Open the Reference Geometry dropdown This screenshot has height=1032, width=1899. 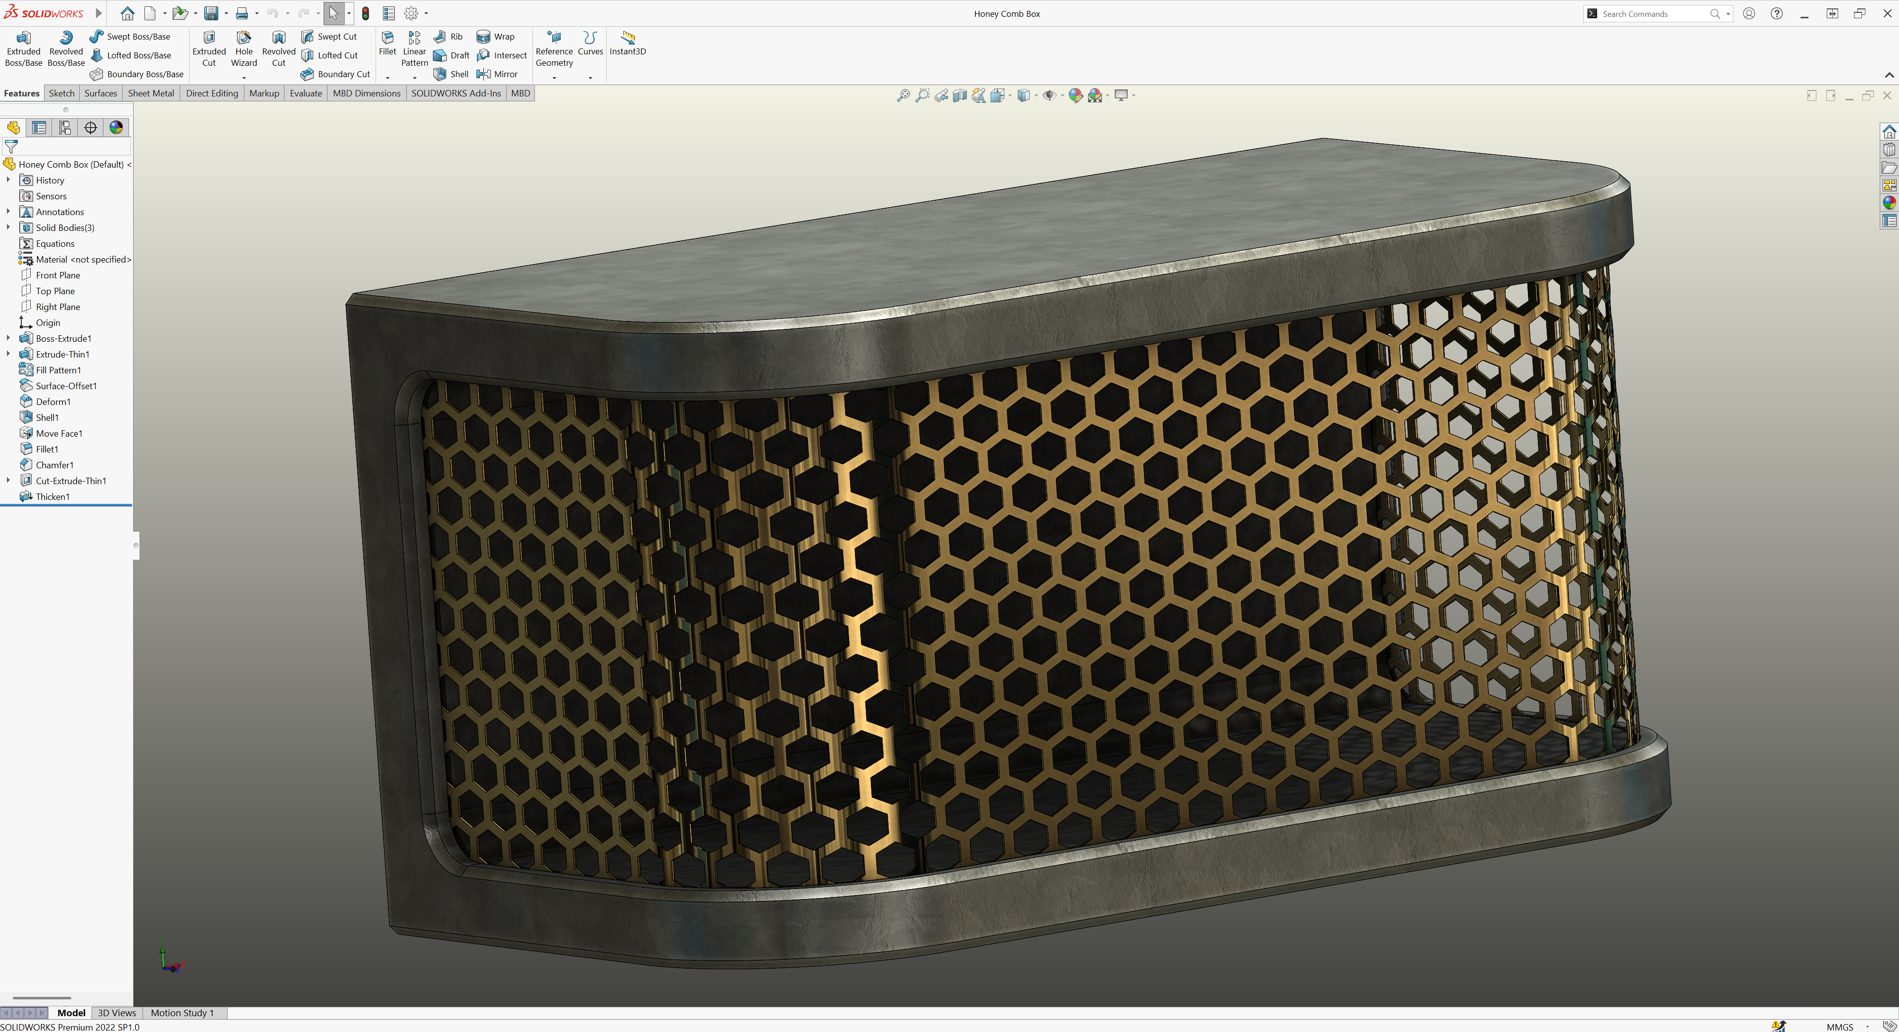[x=554, y=77]
